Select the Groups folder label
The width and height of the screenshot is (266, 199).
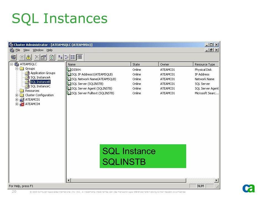pos(30,69)
